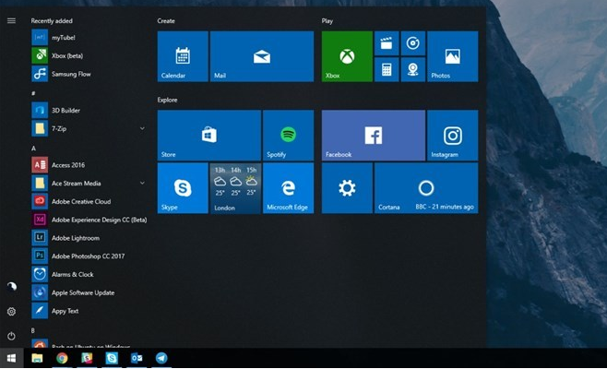The image size is (607, 369).
Task: Open the user account avatar
Action: click(x=12, y=287)
